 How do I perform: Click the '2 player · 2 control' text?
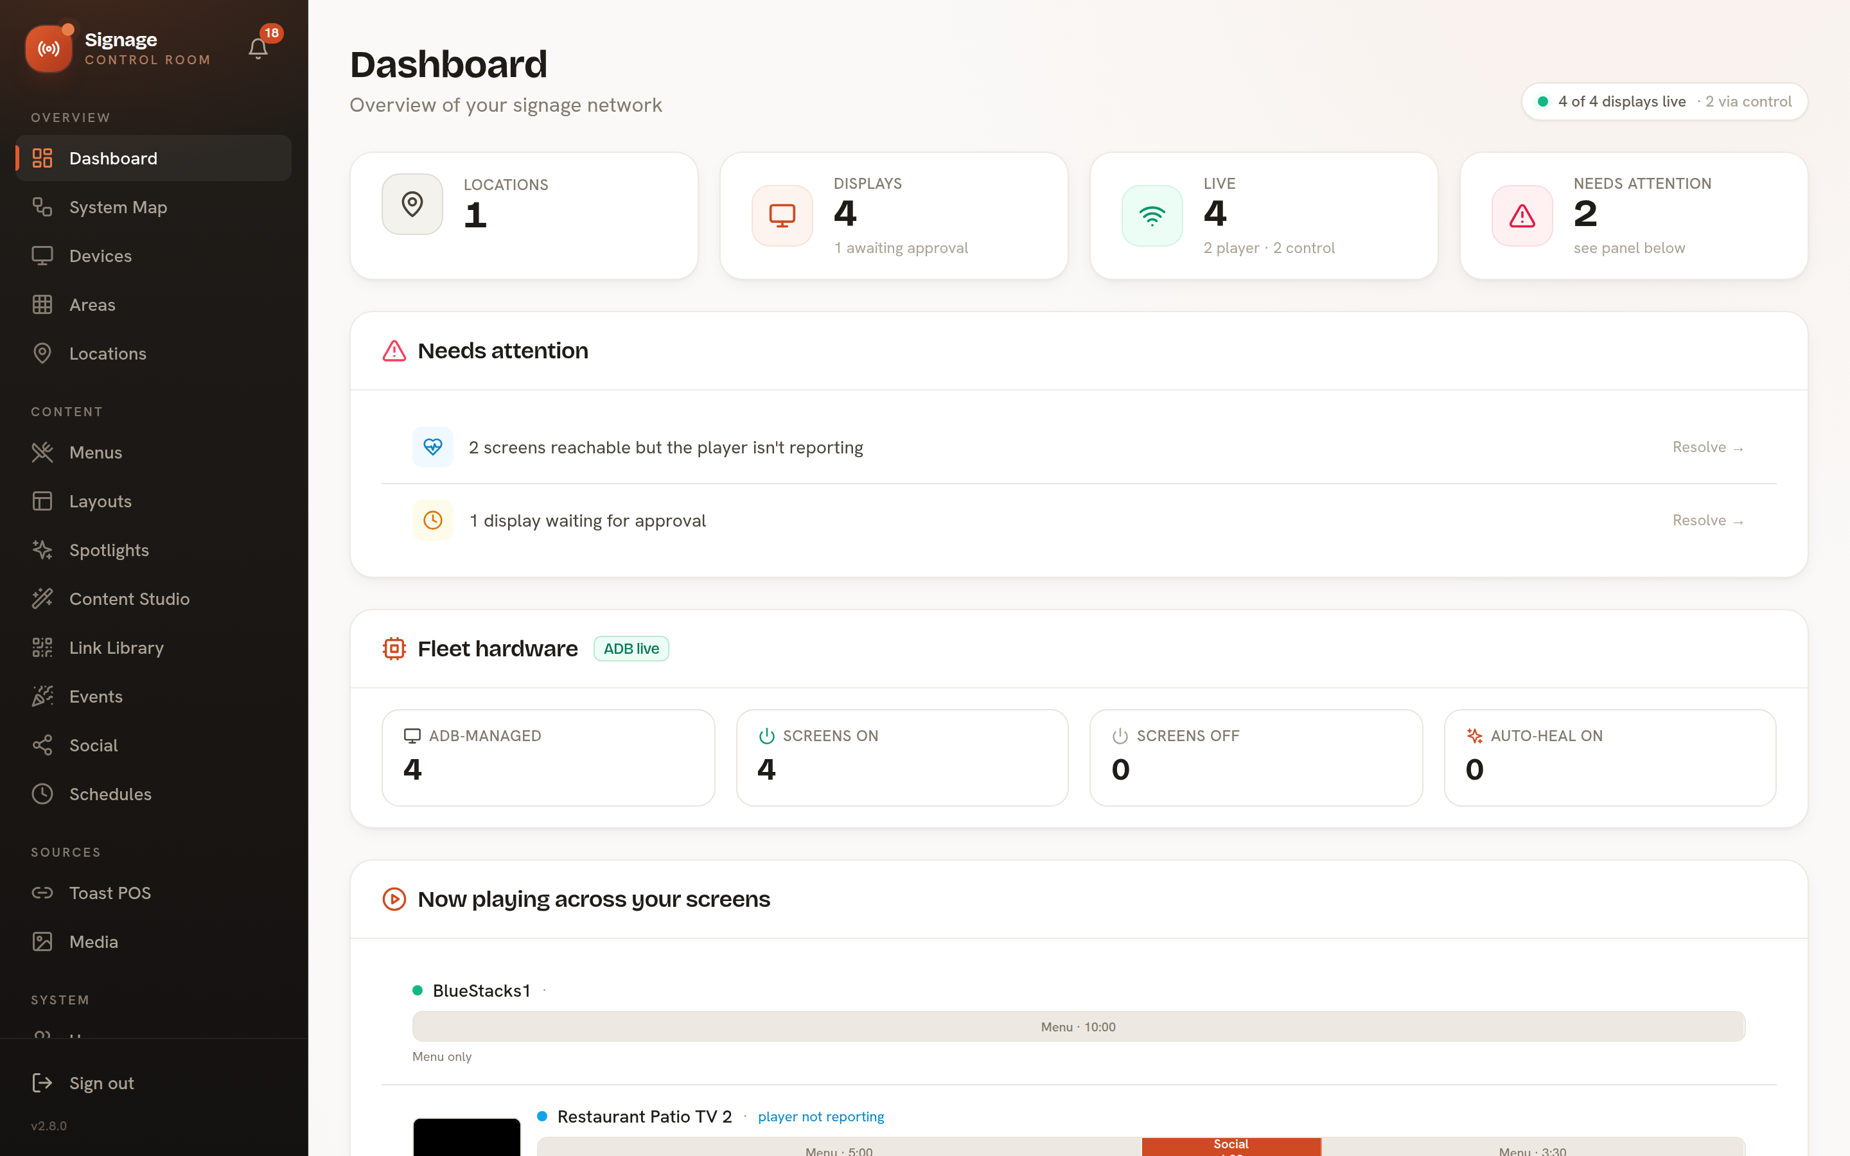tap(1269, 248)
